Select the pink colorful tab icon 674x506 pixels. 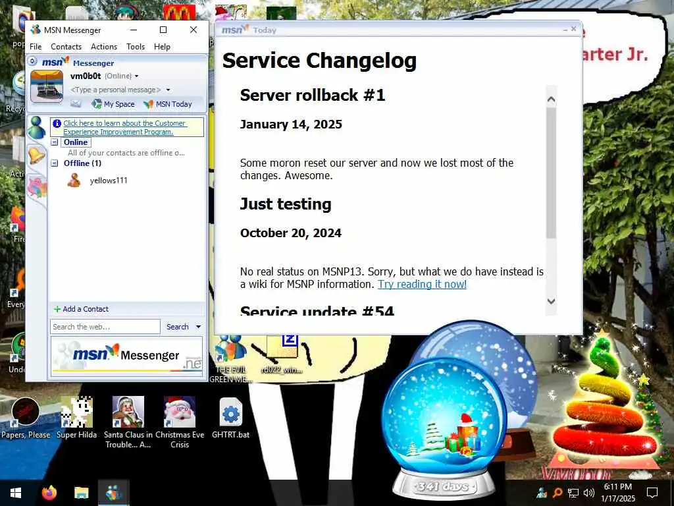click(37, 188)
